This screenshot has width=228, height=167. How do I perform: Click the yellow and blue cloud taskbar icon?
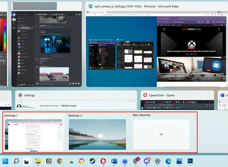point(71,161)
